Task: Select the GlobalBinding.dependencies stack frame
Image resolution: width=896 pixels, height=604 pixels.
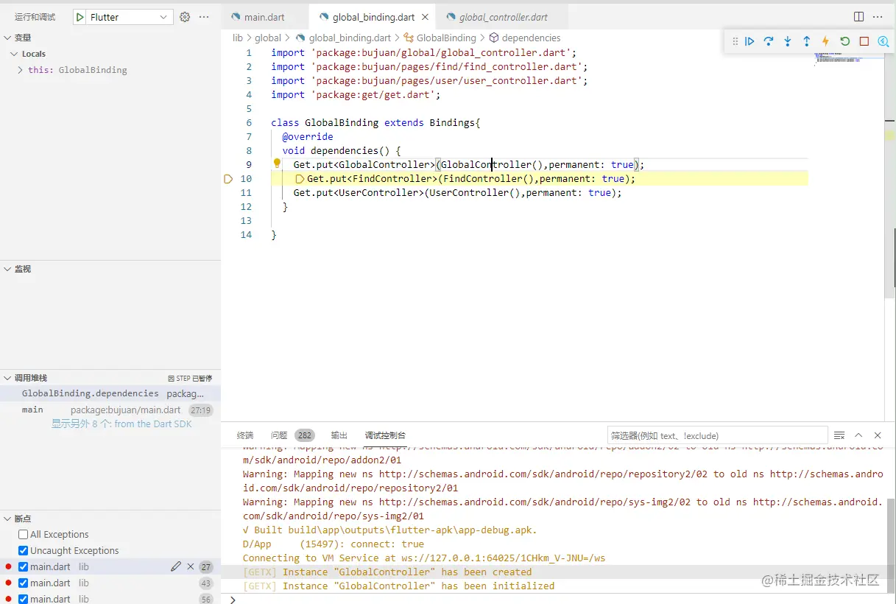Action: click(x=110, y=393)
